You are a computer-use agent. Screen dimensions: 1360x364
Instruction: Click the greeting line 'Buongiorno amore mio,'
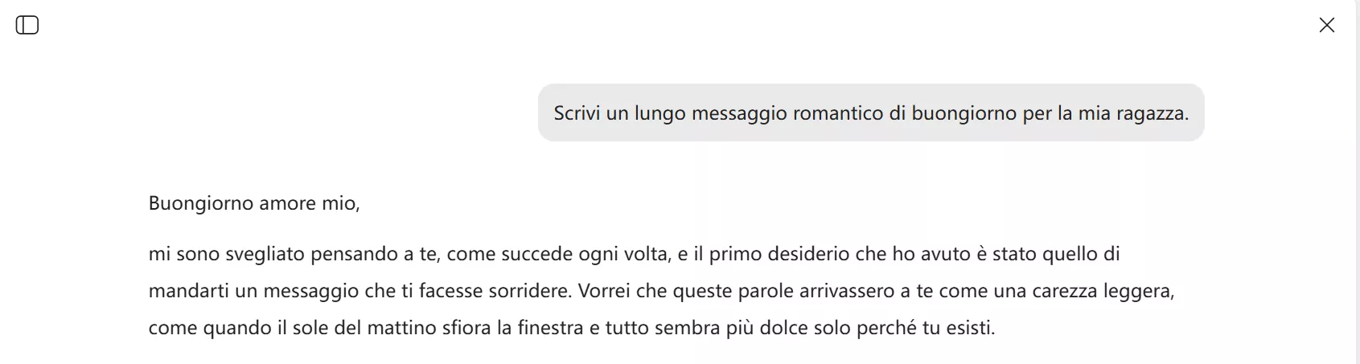coord(254,203)
